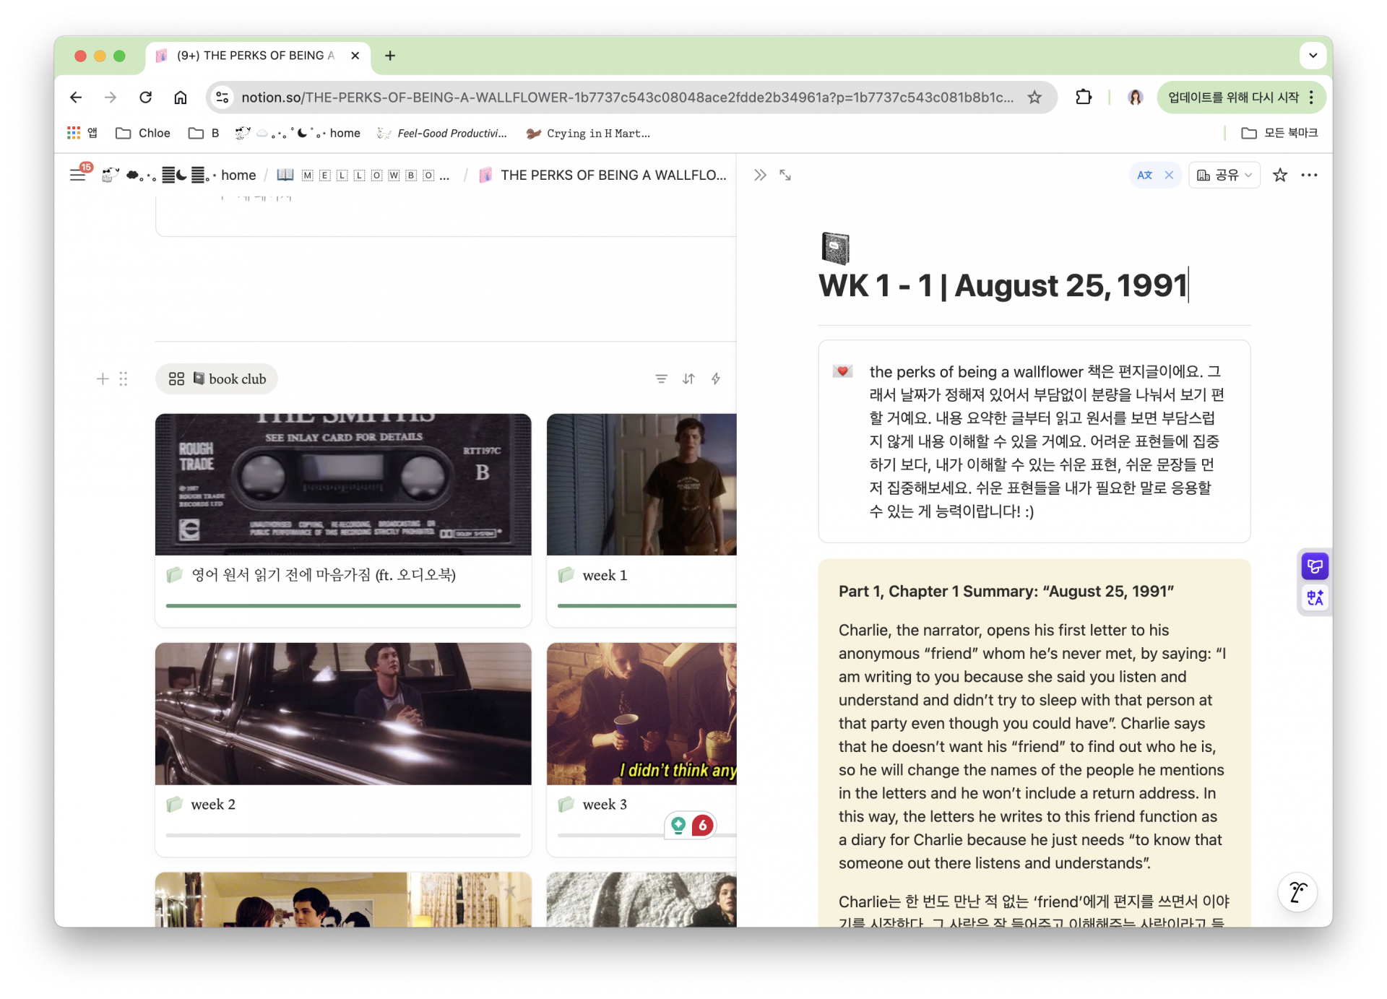Image resolution: width=1387 pixels, height=999 pixels.
Task: Click the green lightbulb extension icon
Action: (678, 825)
